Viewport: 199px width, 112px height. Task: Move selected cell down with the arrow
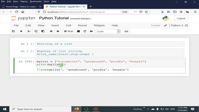tap(58, 31)
